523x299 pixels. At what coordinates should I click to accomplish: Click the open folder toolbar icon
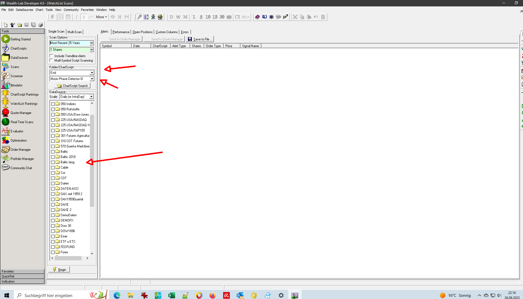tap(20, 25)
